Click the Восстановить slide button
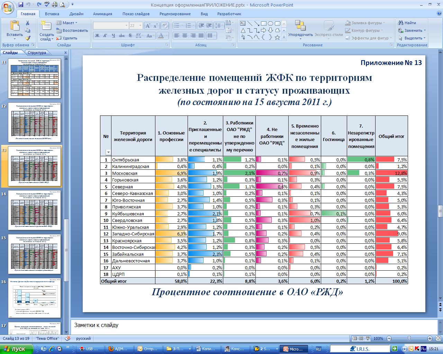This screenshot has height=354, width=443. (x=72, y=30)
